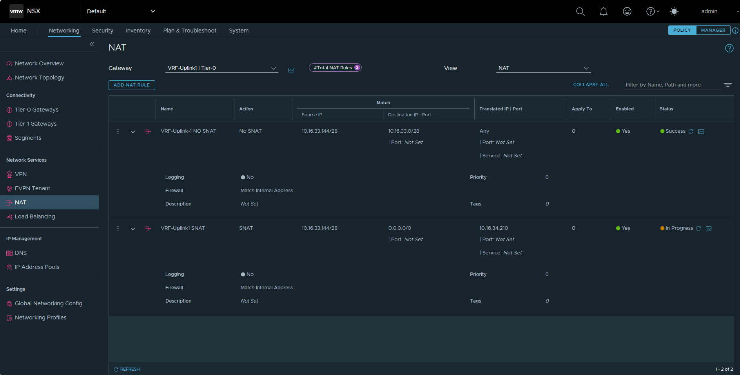This screenshot has height=375, width=740.
Task: Click the info icon beside MANAGER
Action: coord(735,31)
